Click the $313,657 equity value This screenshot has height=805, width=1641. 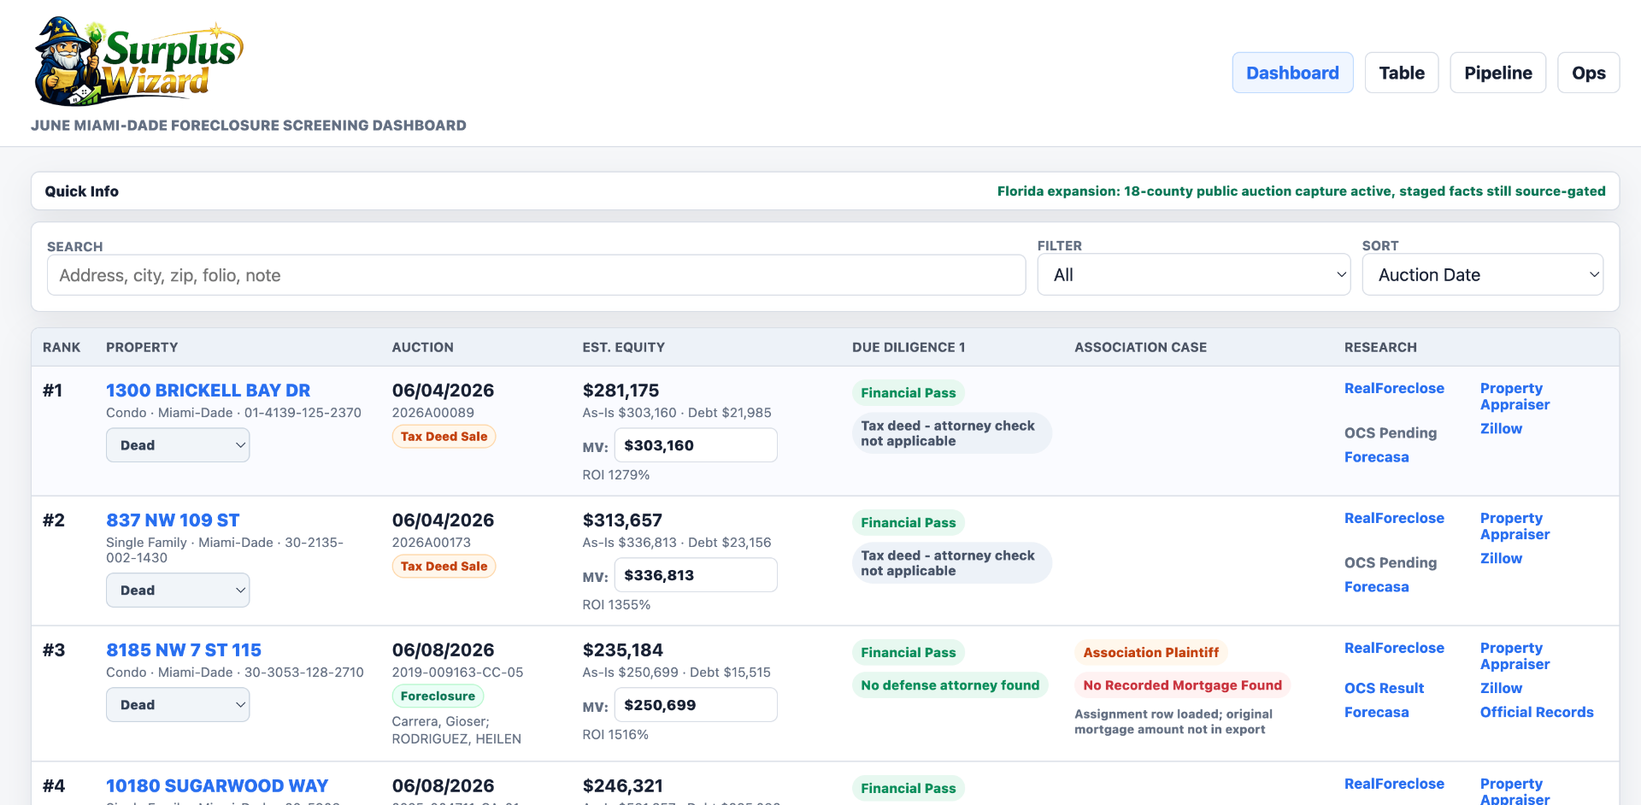tap(622, 520)
